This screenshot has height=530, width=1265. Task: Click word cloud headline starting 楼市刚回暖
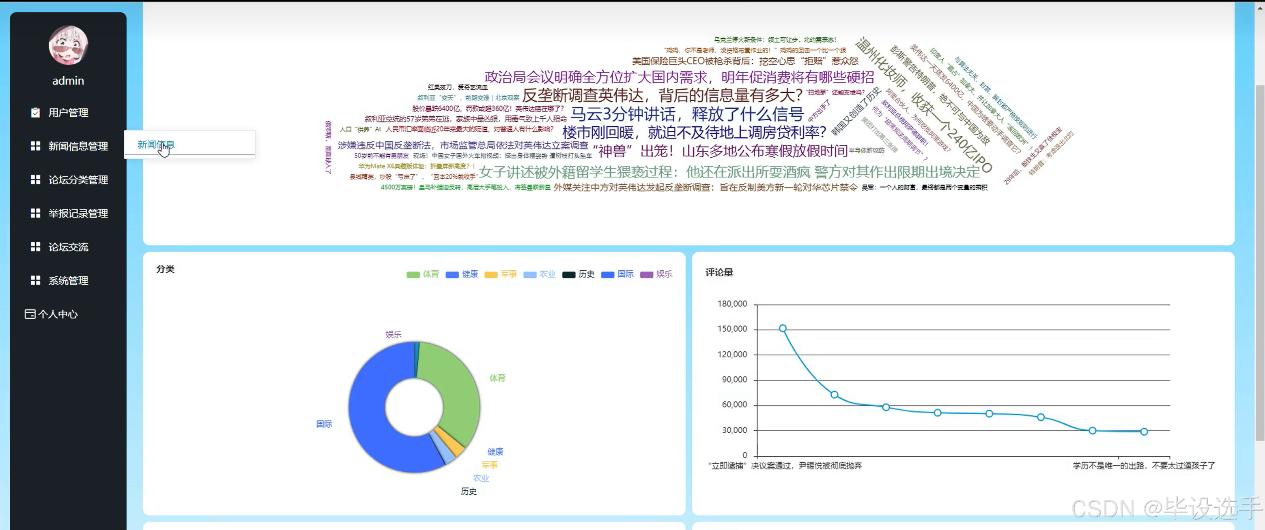694,132
